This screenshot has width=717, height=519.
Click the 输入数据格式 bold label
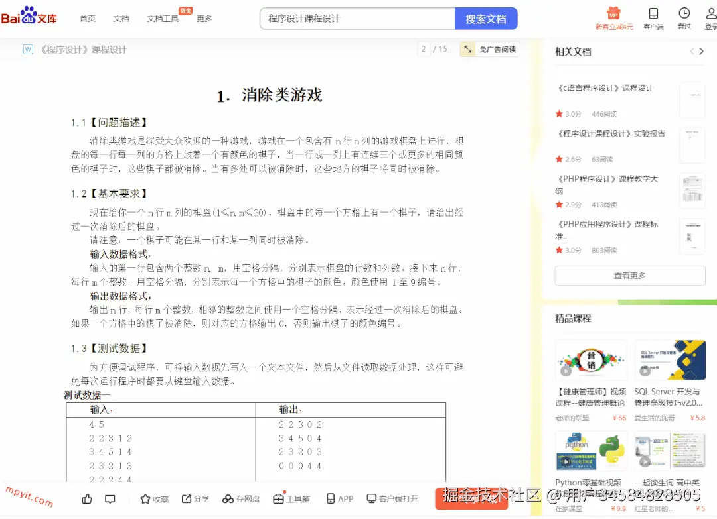click(121, 254)
